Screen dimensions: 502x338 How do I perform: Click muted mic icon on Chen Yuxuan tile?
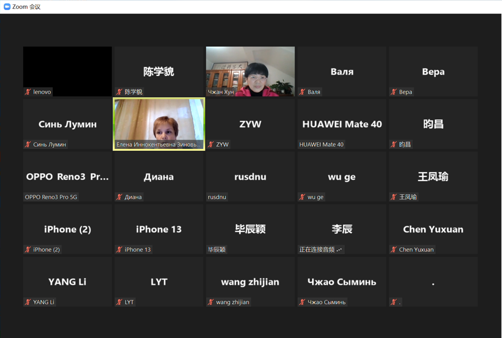pos(394,250)
